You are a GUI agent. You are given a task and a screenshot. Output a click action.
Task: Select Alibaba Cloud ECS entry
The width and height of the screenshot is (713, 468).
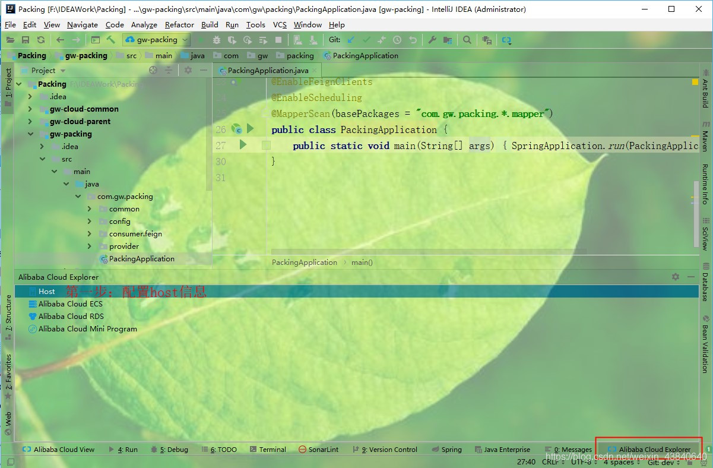tap(70, 304)
